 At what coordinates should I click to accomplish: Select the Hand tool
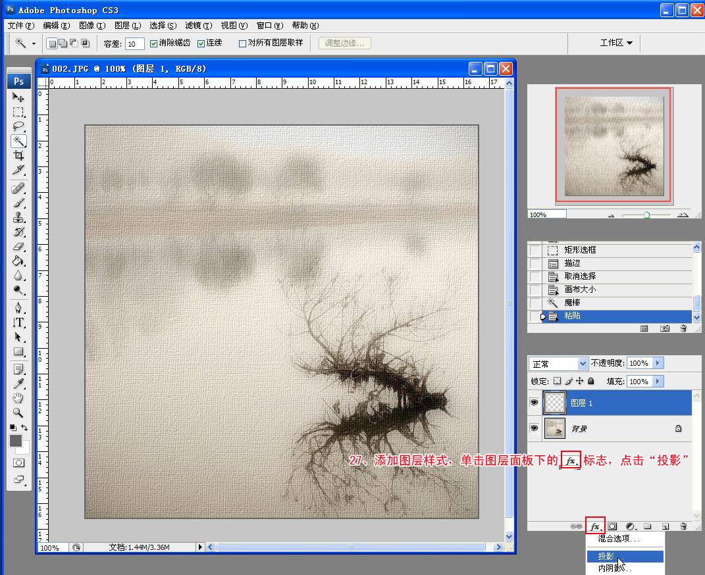[x=18, y=399]
